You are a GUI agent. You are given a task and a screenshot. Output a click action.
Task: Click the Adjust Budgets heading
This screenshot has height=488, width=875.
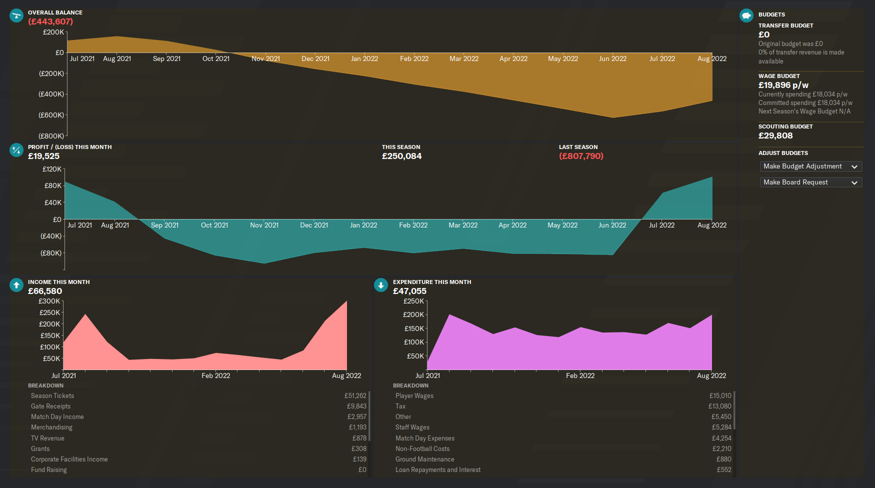click(x=783, y=153)
